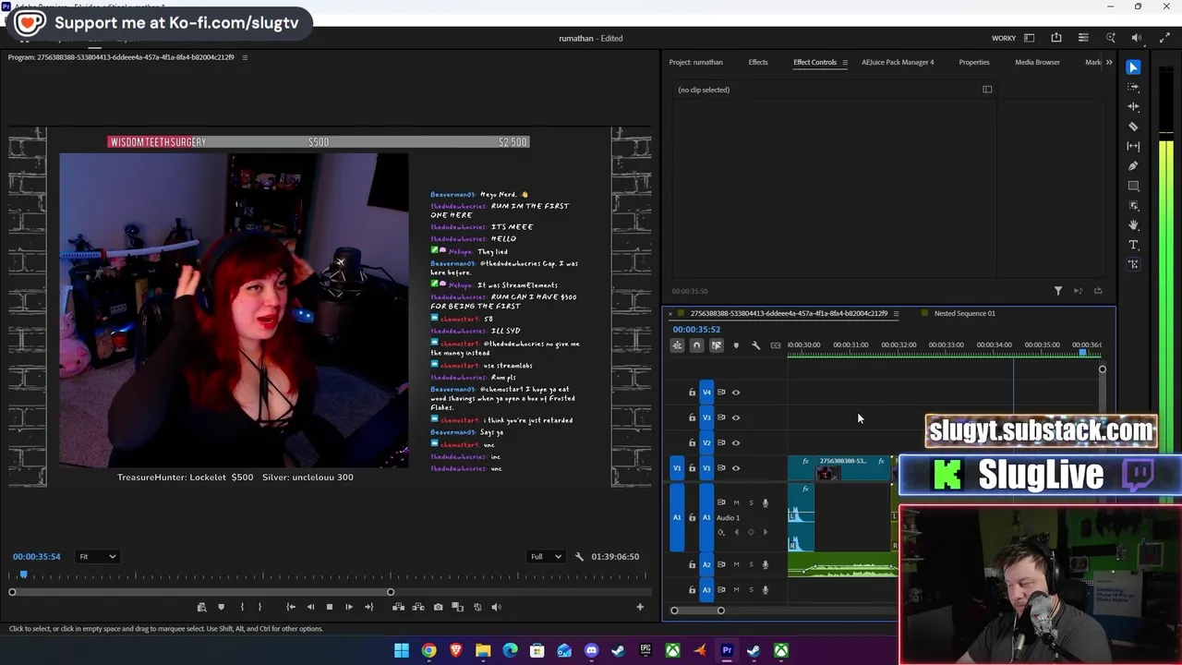The image size is (1182, 665).
Task: Switch to the Media Browser tab
Action: [x=1037, y=63]
